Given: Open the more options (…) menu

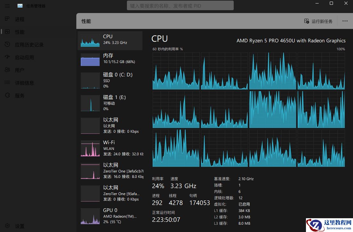Looking at the screenshot, I should 345,21.
